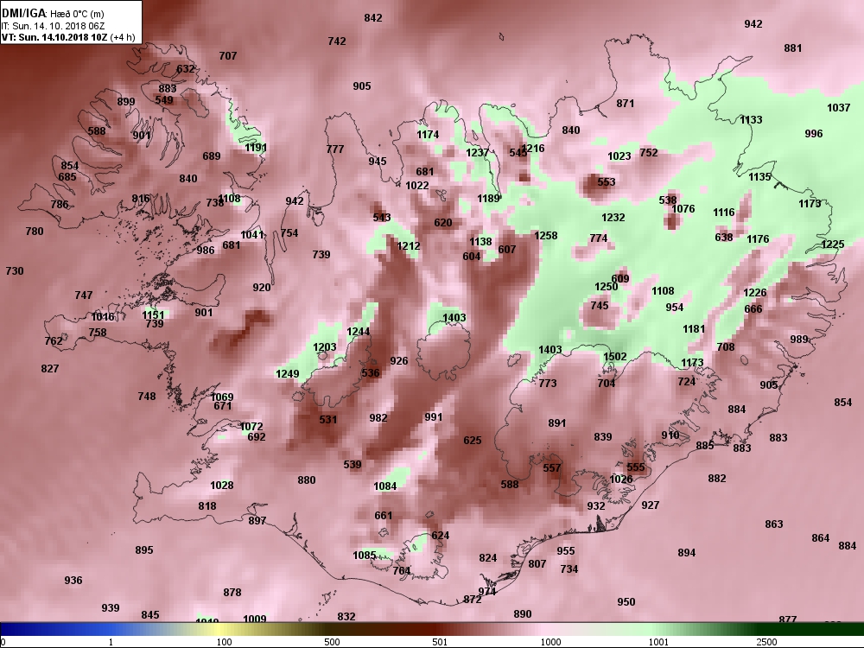Viewport: 864px width, 648px height.
Task: Click the value 1174 on the map
Action: coord(428,135)
